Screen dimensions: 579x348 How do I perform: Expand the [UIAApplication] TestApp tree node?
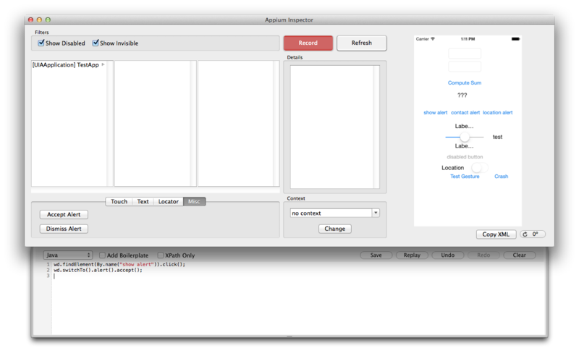tap(103, 64)
